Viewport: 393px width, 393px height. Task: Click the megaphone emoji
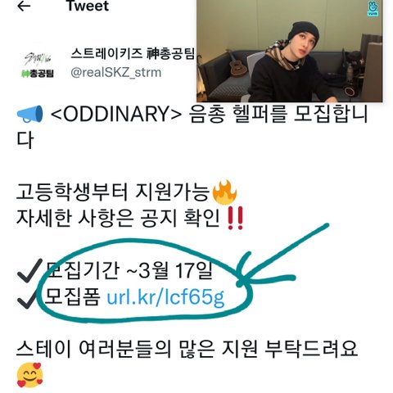coord(30,114)
